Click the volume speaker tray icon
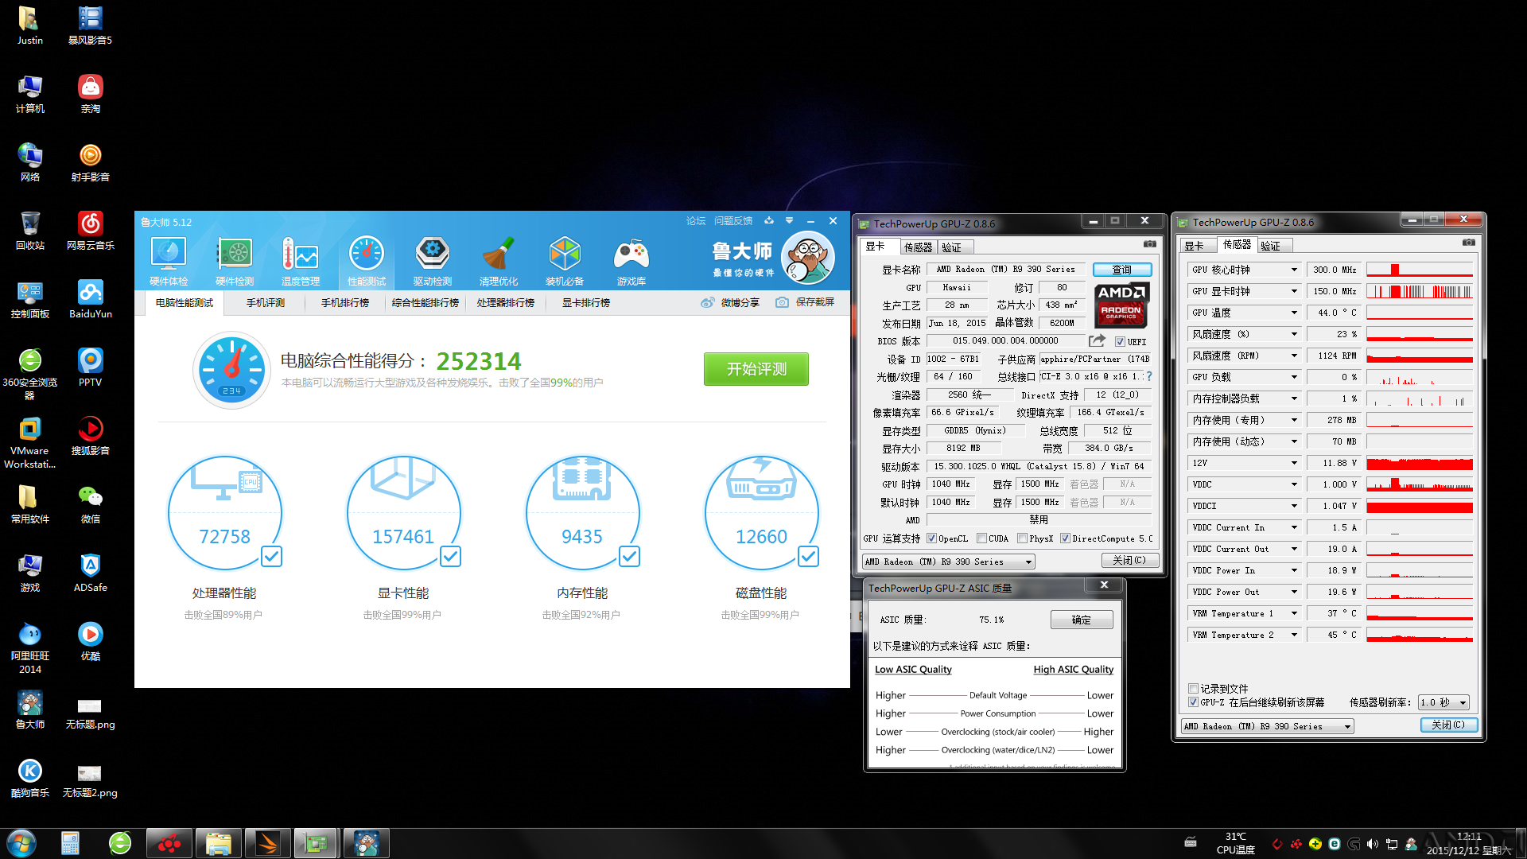Viewport: 1527px width, 859px height. [x=1373, y=844]
